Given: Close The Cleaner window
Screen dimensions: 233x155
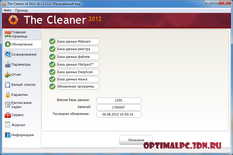Looking at the screenshot, I should coord(225,3).
